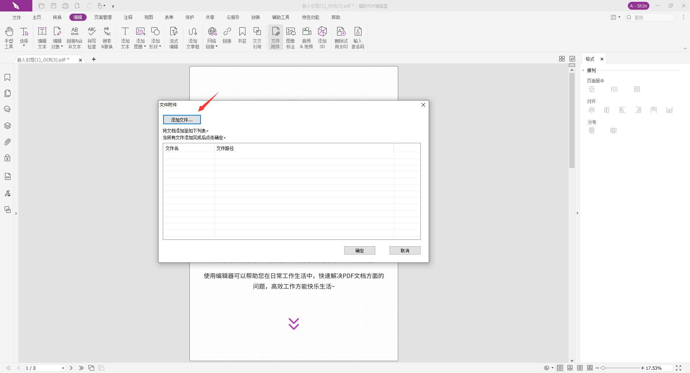The width and height of the screenshot is (690, 373).
Task: Open the 拼写检查 spell check tool
Action: point(92,37)
